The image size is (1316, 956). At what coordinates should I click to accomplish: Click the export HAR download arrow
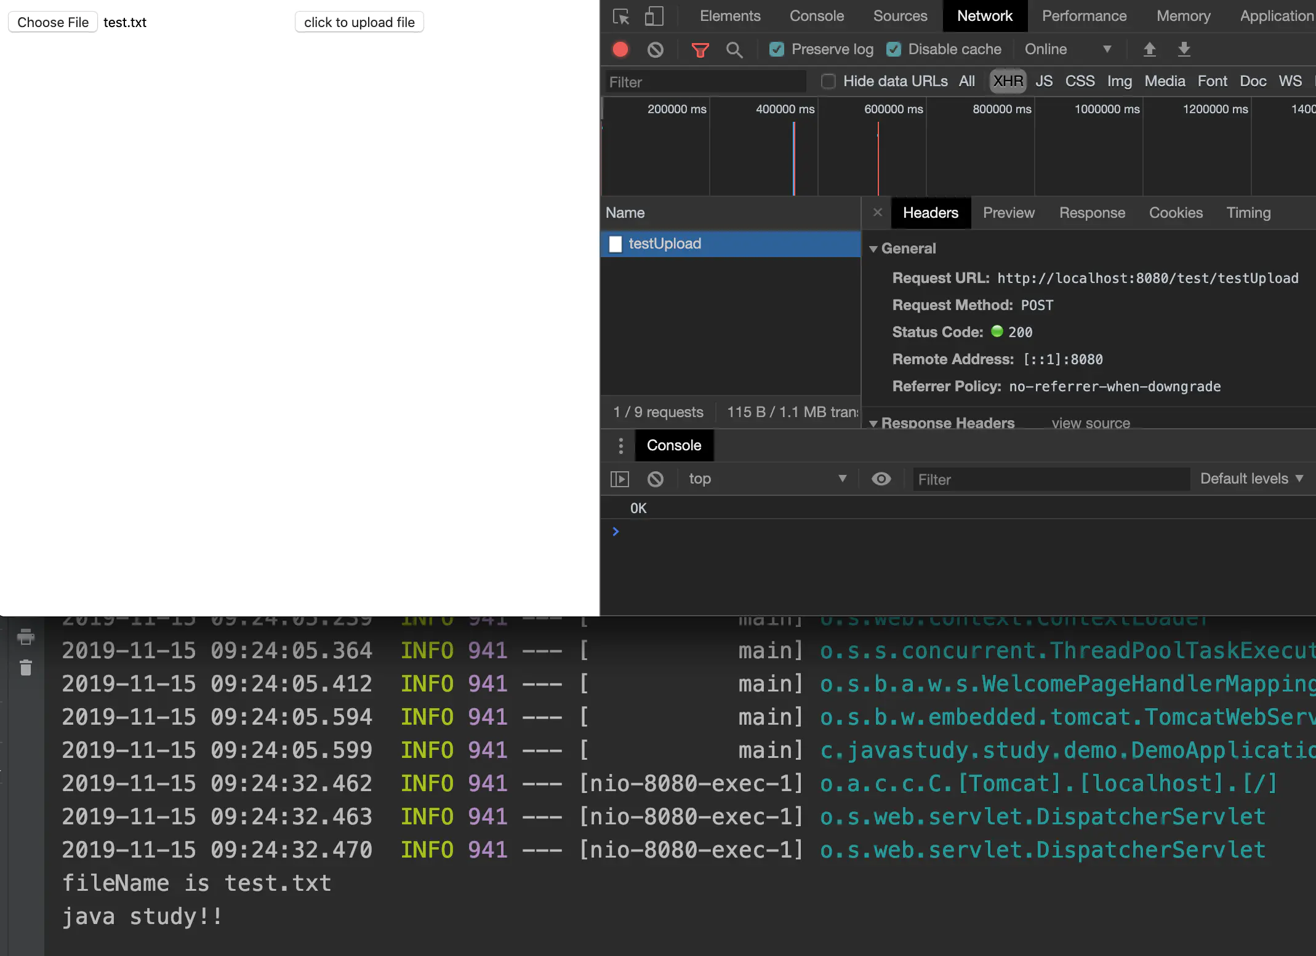[x=1184, y=49]
